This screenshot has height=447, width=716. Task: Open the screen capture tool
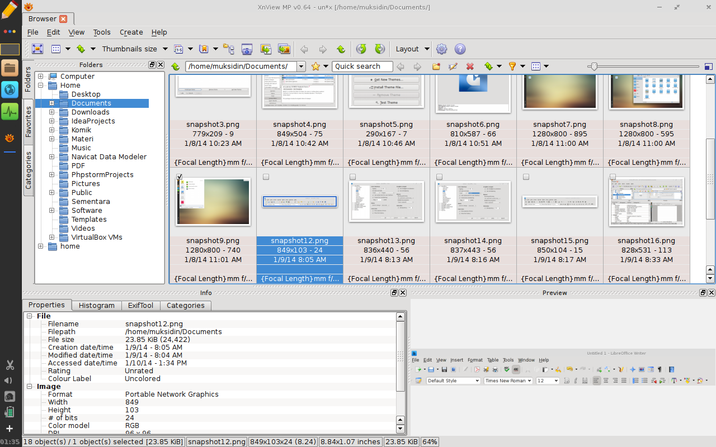(x=247, y=49)
